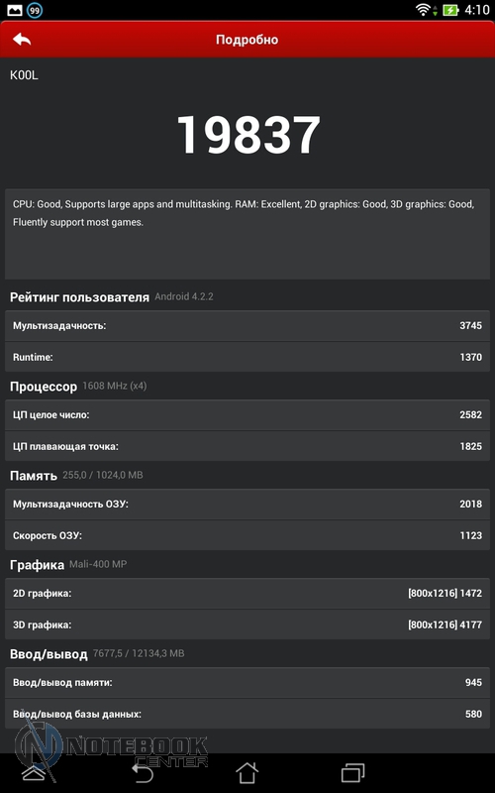Select the 2D графика result row
495x793 pixels.
pyautogui.click(x=247, y=593)
